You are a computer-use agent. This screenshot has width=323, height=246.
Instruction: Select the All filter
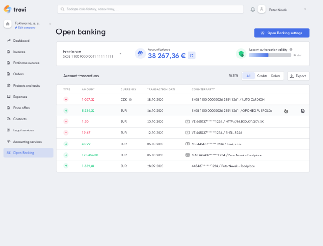[248, 76]
